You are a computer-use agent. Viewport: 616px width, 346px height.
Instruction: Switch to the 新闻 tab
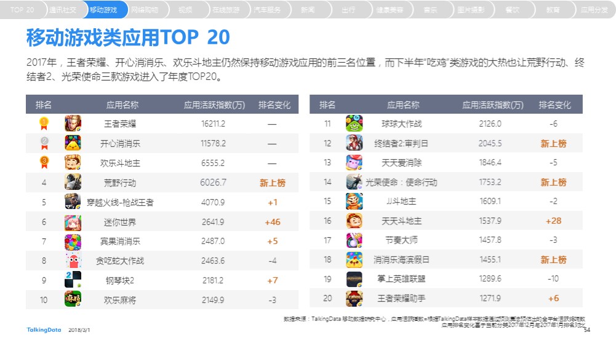coord(308,10)
